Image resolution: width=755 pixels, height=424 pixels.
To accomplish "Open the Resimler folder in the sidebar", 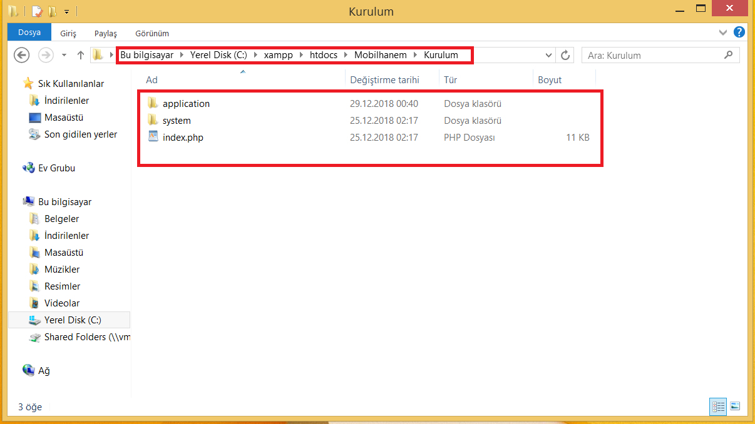I will click(x=62, y=286).
